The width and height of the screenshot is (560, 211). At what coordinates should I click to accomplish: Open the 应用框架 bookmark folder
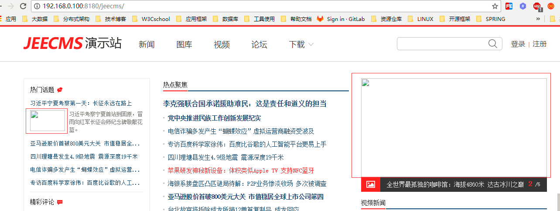coord(191,19)
